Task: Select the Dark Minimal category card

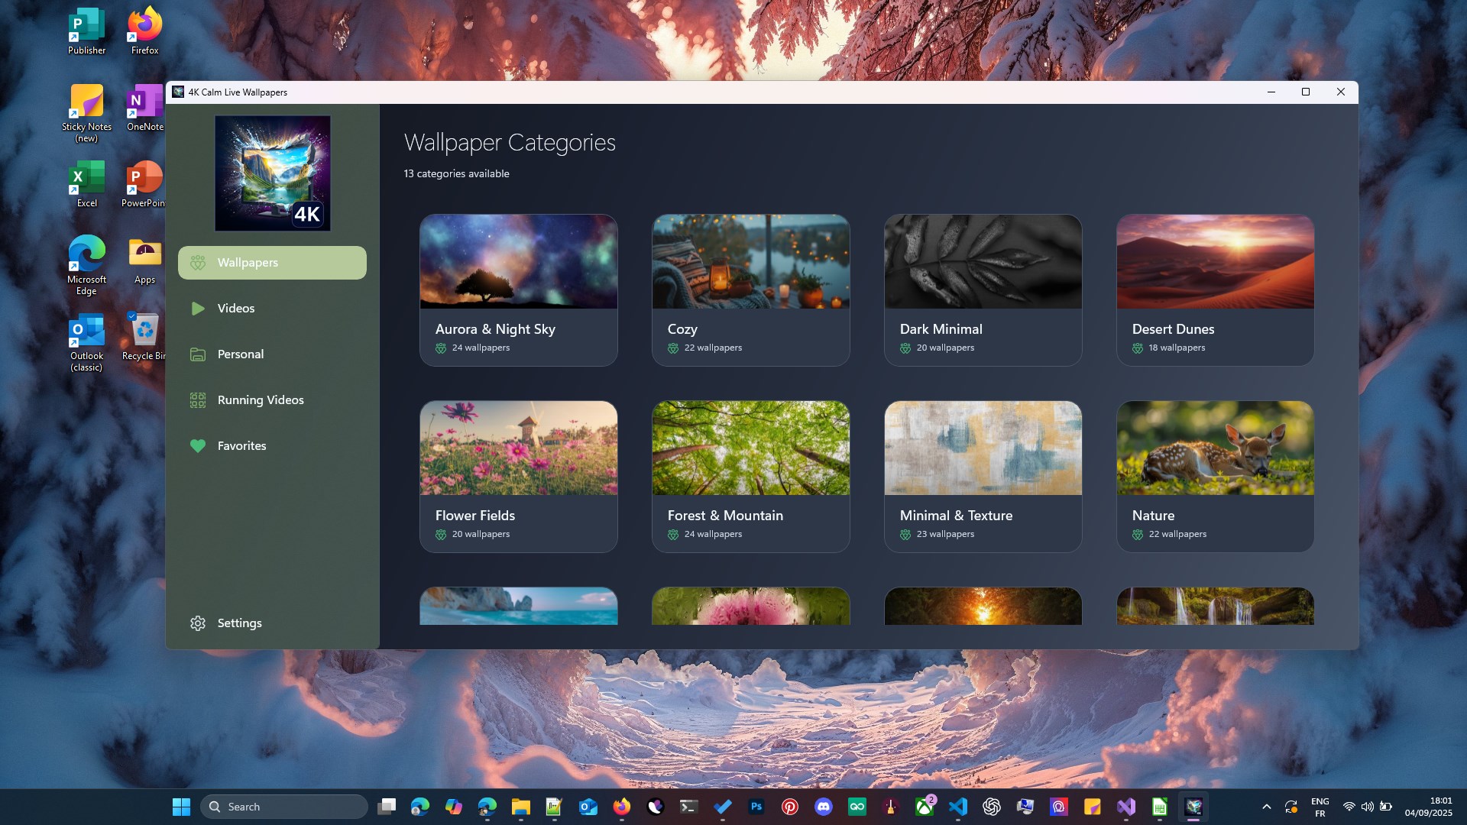Action: pyautogui.click(x=983, y=290)
